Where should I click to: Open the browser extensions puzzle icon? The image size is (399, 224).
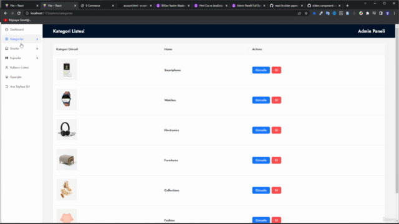[x=367, y=13]
